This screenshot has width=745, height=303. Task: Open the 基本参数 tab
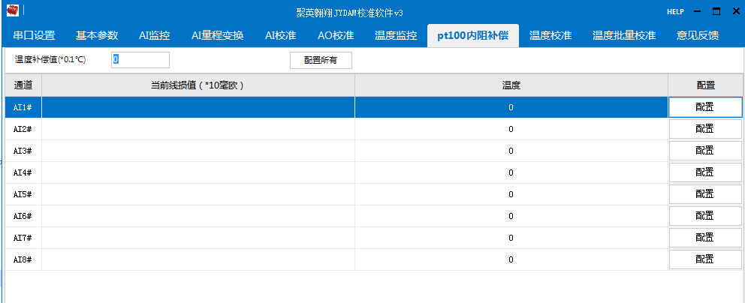coord(97,35)
